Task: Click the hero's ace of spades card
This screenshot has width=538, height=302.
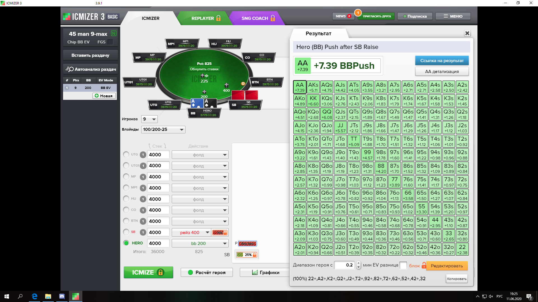Action: (x=210, y=103)
